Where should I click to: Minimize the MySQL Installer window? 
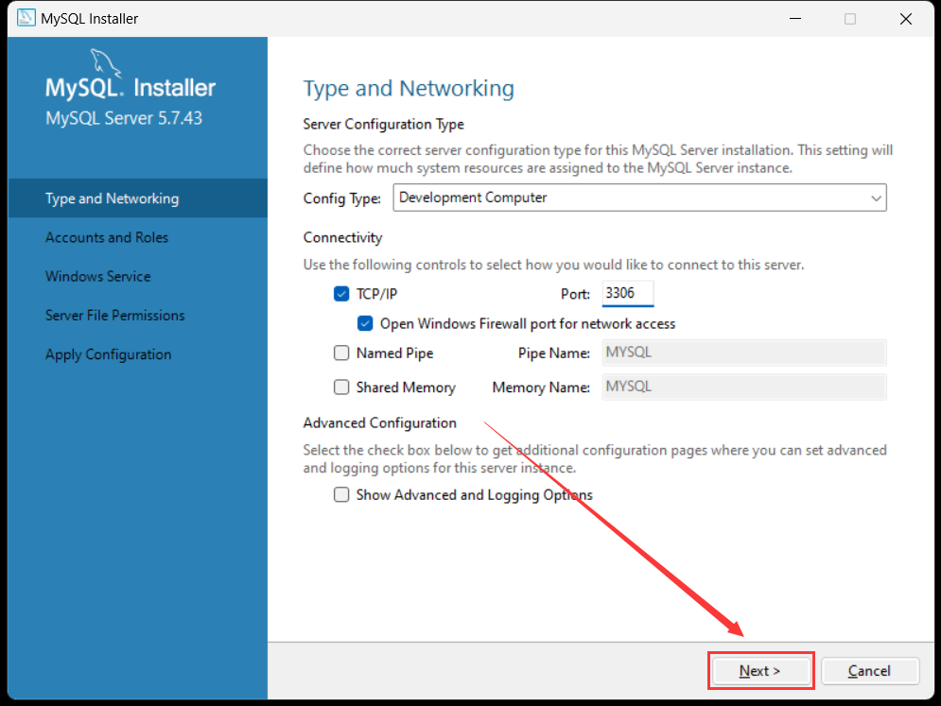[x=795, y=19]
